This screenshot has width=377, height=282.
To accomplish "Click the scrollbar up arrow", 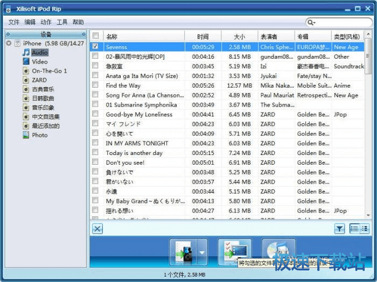I will [368, 34].
